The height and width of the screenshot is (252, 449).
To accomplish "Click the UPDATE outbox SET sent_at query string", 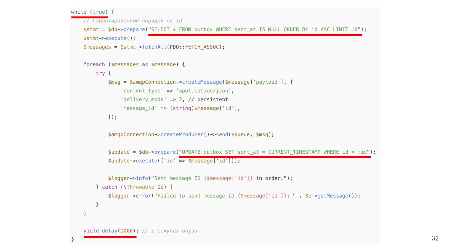I will click(275, 152).
